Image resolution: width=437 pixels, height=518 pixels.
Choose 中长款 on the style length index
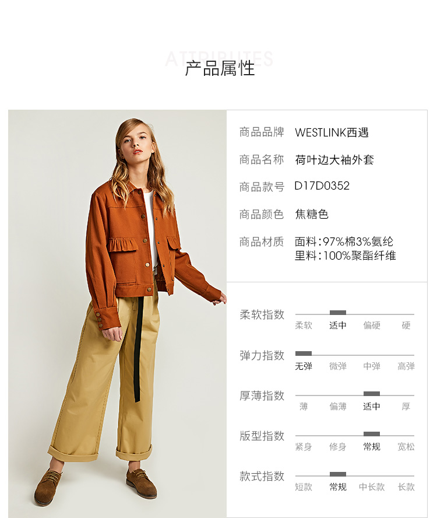(372, 487)
